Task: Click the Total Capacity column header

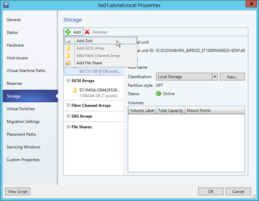Action: click(x=170, y=111)
